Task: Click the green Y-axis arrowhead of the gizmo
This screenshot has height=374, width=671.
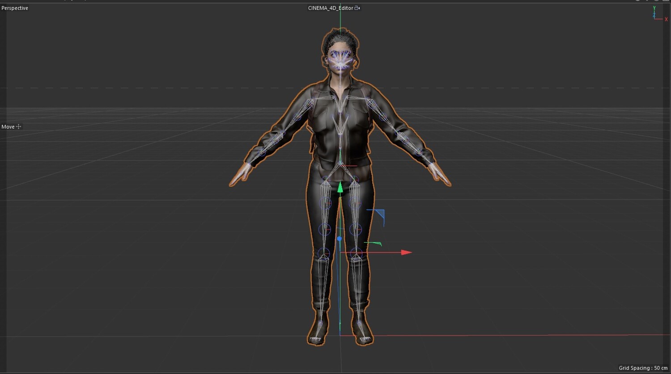Action: (x=340, y=187)
